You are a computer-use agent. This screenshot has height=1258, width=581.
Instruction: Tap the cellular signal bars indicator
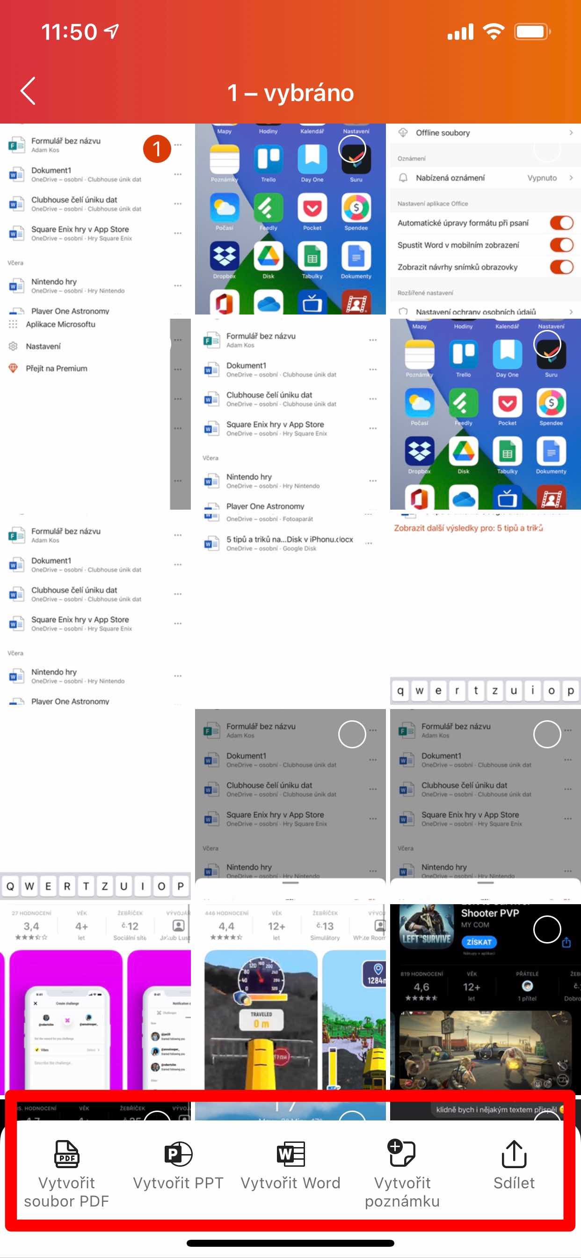[460, 32]
